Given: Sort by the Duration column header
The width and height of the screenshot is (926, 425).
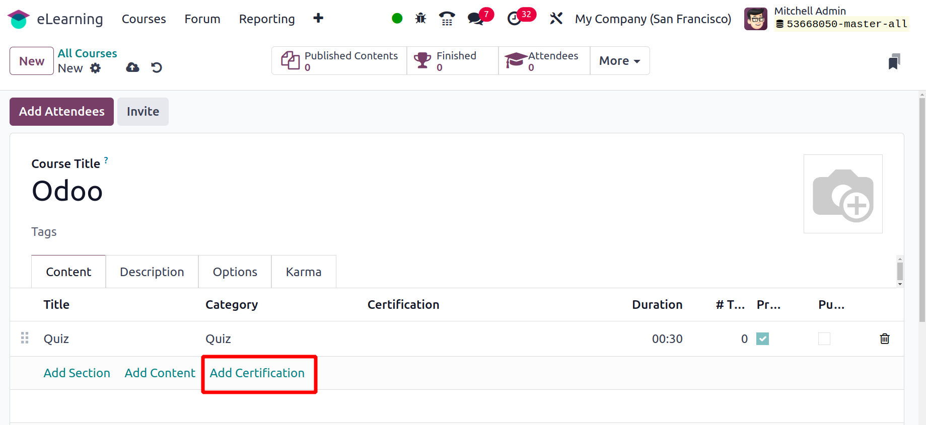Looking at the screenshot, I should click(657, 305).
